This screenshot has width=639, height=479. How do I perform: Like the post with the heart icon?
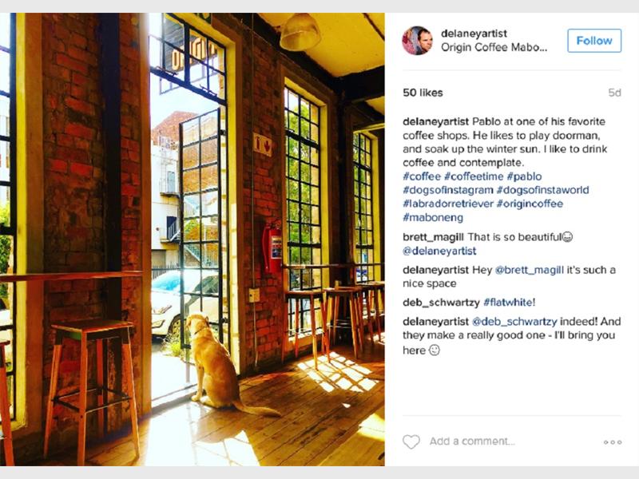click(x=411, y=441)
